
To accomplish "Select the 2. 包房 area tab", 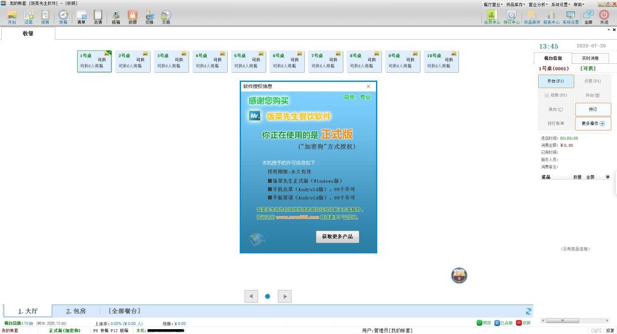I will click(76, 311).
